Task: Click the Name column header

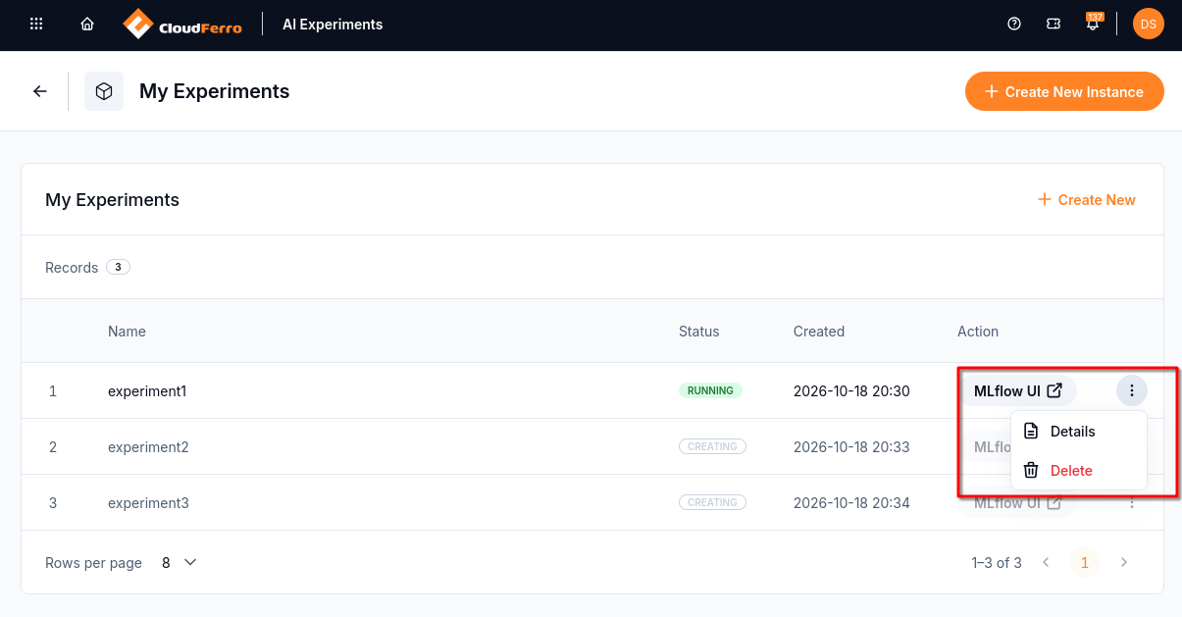Action: (x=127, y=332)
